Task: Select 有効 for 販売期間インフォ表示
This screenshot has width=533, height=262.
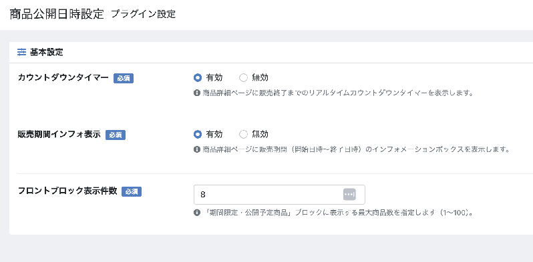Action: click(198, 135)
